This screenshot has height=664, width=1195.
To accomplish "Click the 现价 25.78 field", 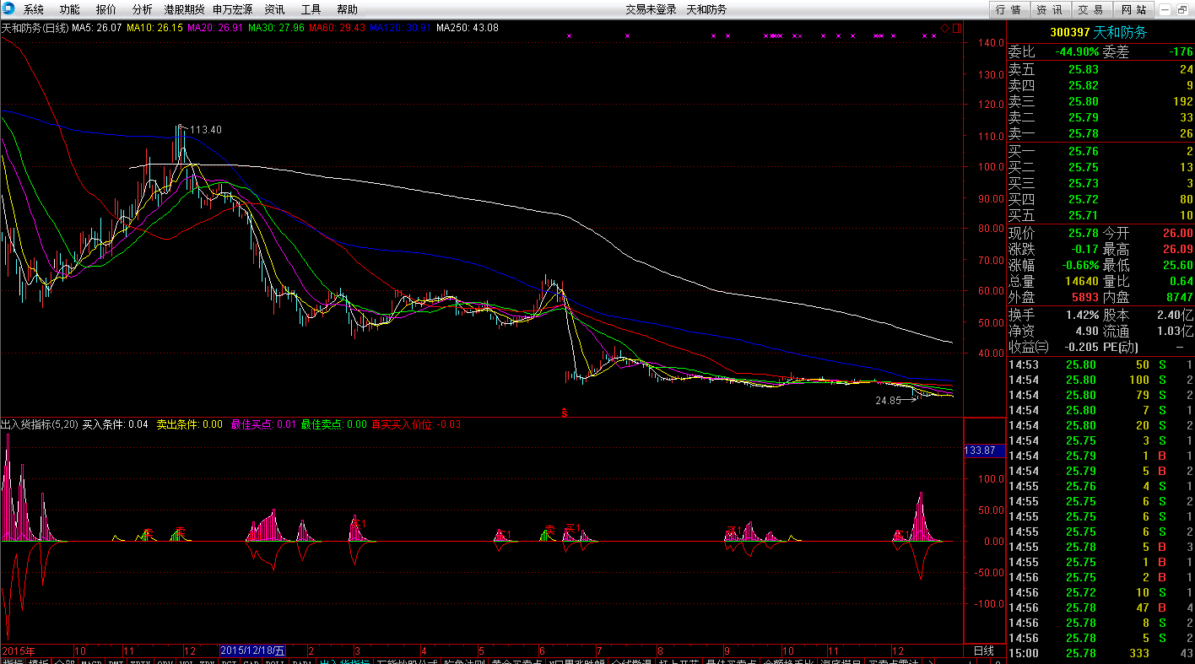I will click(x=1054, y=233).
